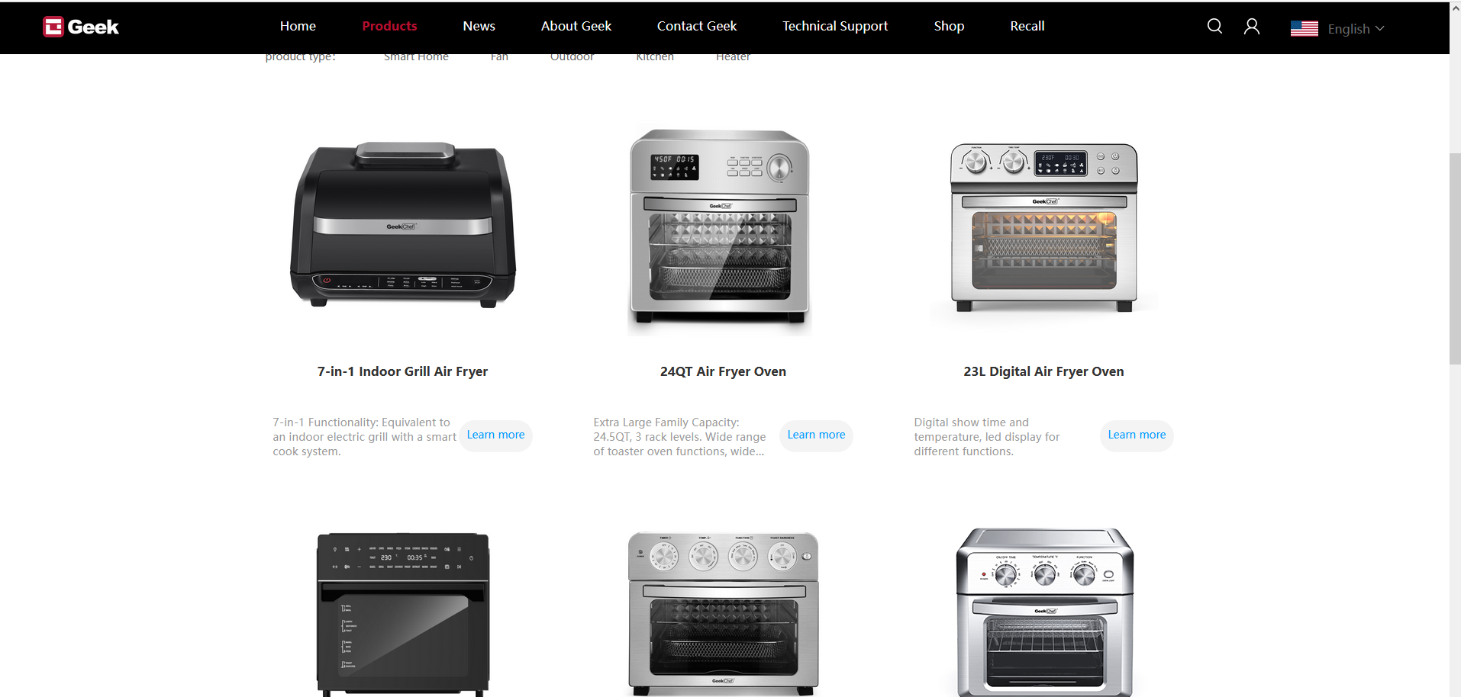The image size is (1461, 697).
Task: Expand the English language dropdown
Action: [1356, 29]
